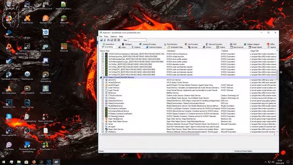Open the VLC media player desktop icon
The width and height of the screenshot is (293, 165).
[9, 89]
